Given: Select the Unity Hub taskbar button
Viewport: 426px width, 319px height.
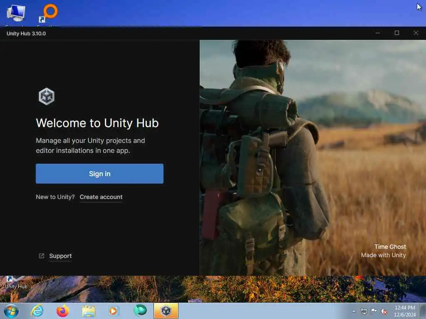Looking at the screenshot, I should 166,311.
